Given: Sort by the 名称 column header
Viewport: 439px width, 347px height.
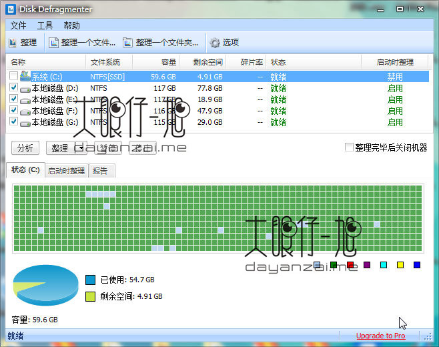Looking at the screenshot, I should 46,62.
